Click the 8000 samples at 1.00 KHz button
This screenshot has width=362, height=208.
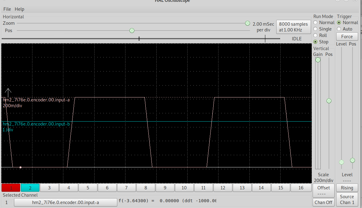tap(293, 27)
